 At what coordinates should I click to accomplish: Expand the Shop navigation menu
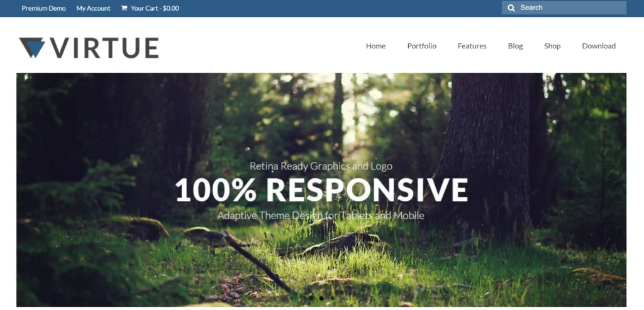(552, 46)
